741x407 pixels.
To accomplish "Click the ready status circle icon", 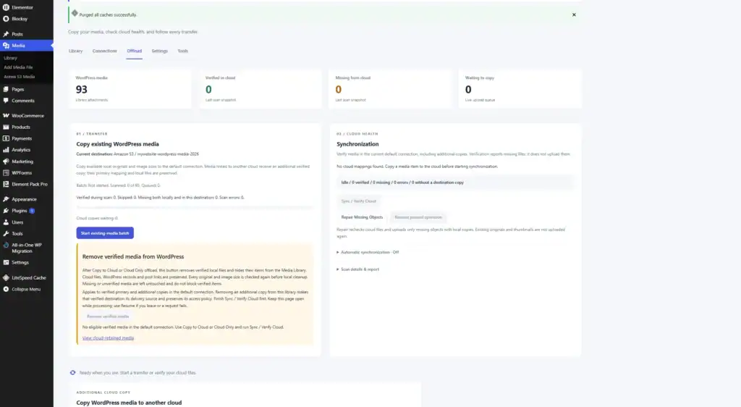I will pos(73,372).
